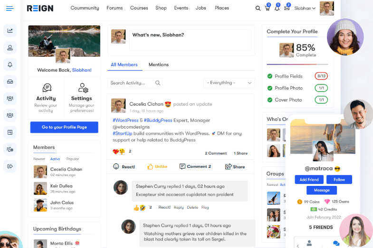The height and width of the screenshot is (248, 373).
Task: Click the Activity speech bubble icon
Action: [x=47, y=88]
